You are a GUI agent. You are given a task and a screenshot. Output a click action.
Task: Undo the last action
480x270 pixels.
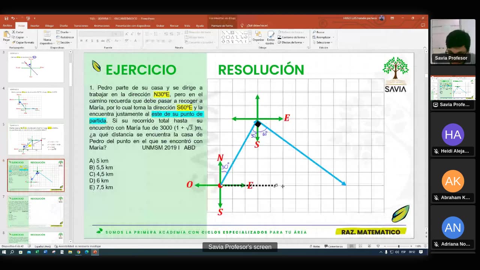tap(13, 18)
